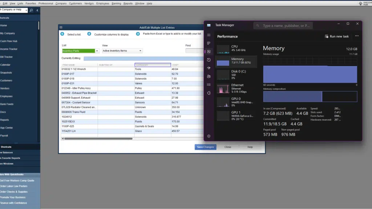Screen dimensions: 372x209
Task: Open Income Tracker shortcut
Action: (9, 49)
